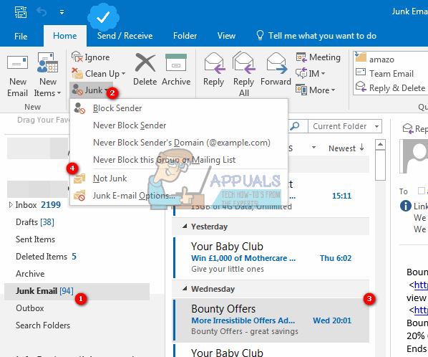This screenshot has width=428, height=357.
Task: Click the Tell me what you want to do box
Action: tap(316, 36)
